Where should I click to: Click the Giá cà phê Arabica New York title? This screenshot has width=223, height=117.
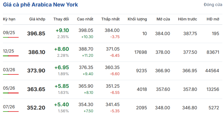(x=41, y=5)
